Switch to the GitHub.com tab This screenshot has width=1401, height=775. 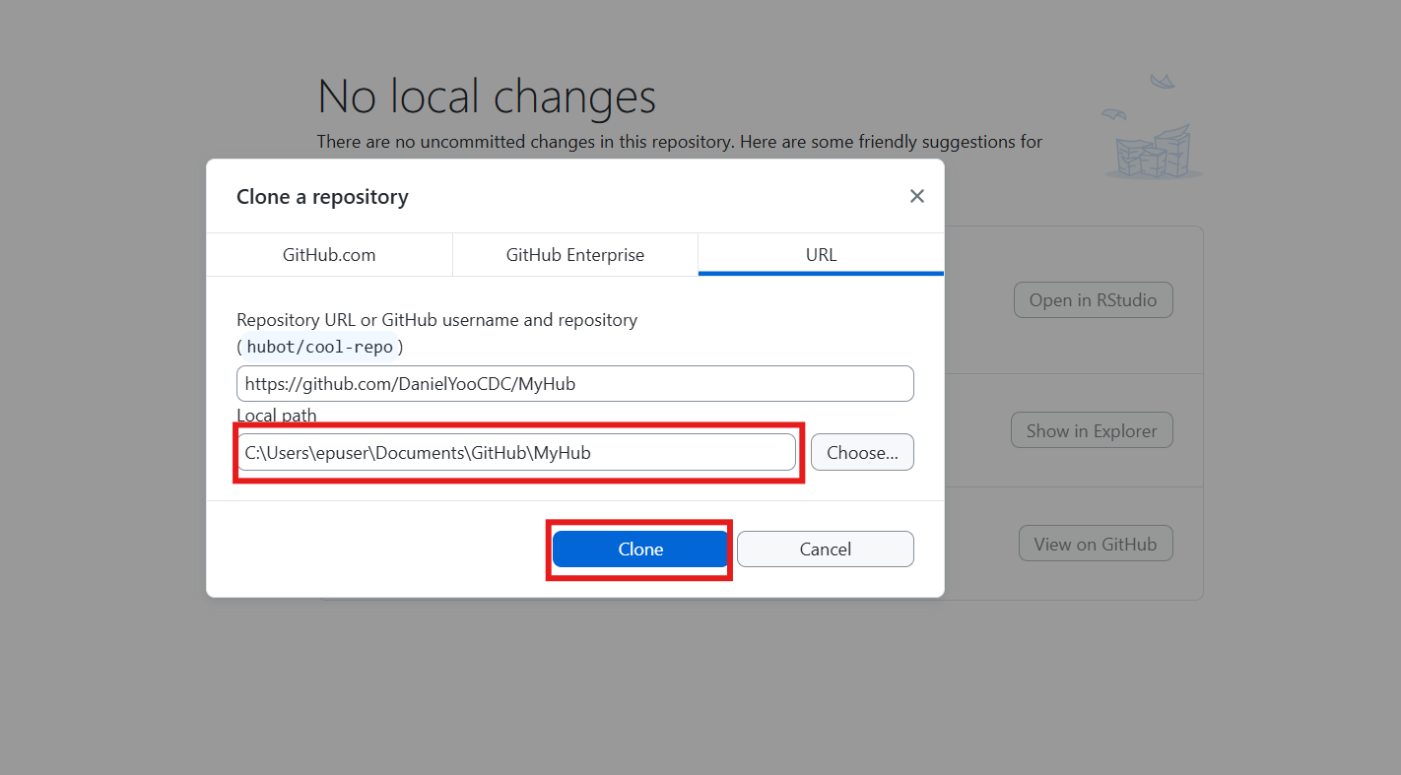coord(329,254)
